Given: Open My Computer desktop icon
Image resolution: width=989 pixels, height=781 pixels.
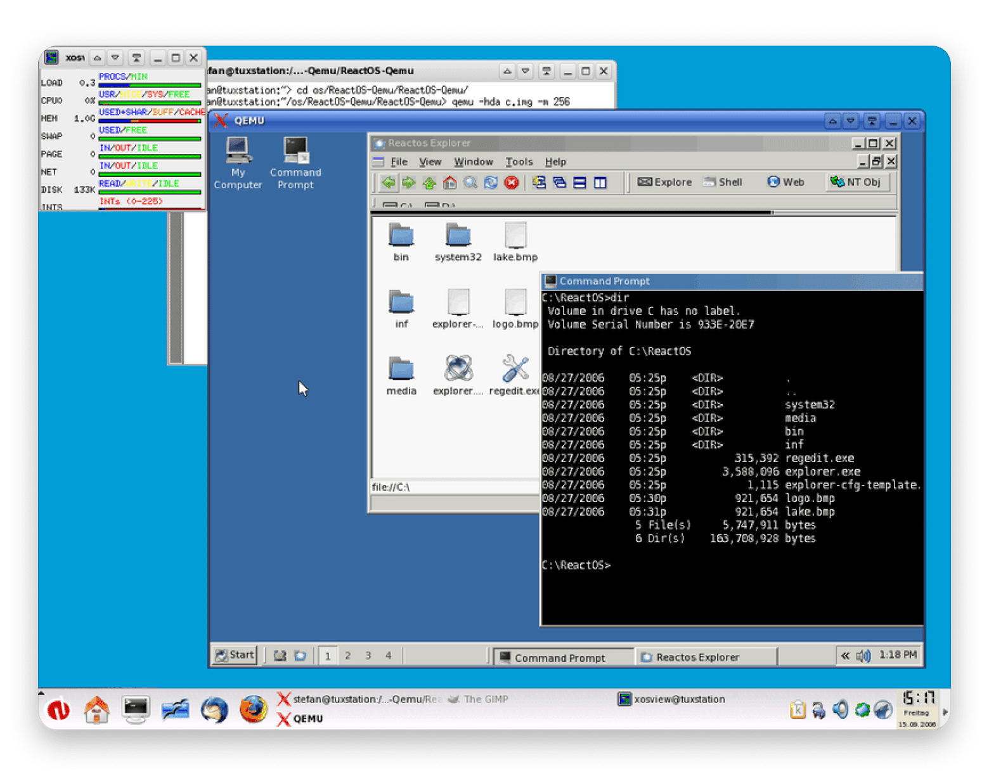Looking at the screenshot, I should tap(238, 163).
